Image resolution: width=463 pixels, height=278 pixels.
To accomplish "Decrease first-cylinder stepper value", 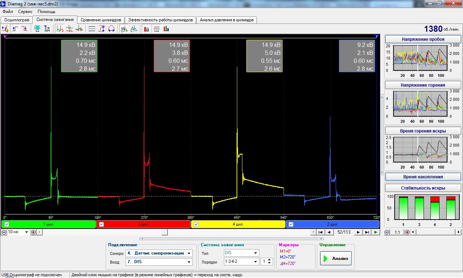I will pyautogui.click(x=270, y=263).
